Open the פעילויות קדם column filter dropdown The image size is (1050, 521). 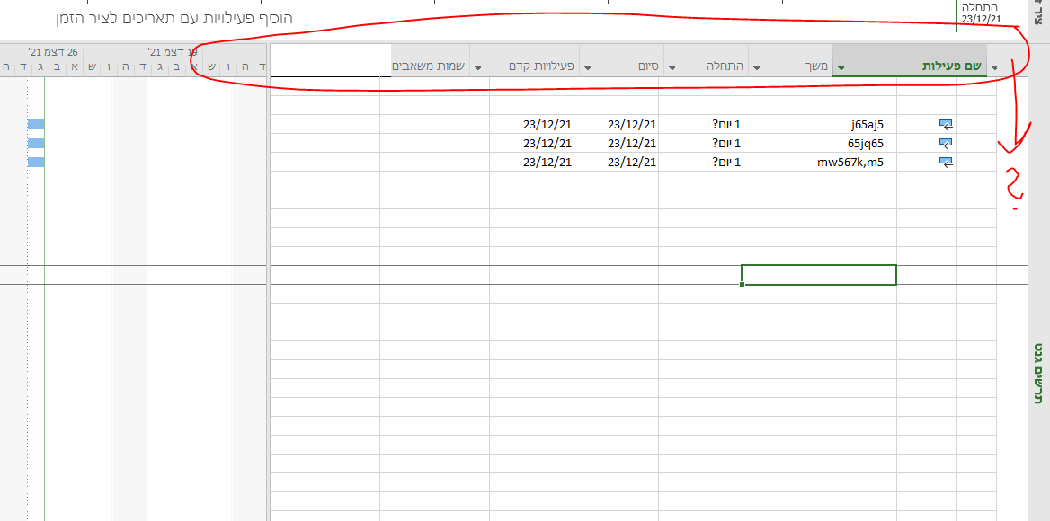478,67
